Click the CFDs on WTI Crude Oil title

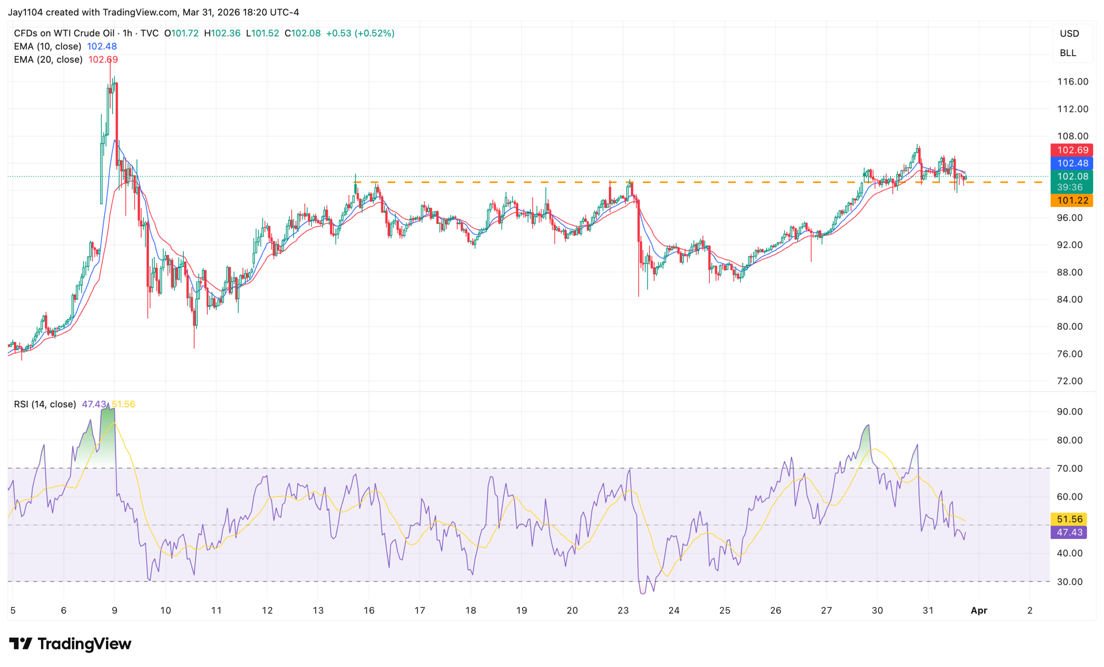pyautogui.click(x=64, y=33)
